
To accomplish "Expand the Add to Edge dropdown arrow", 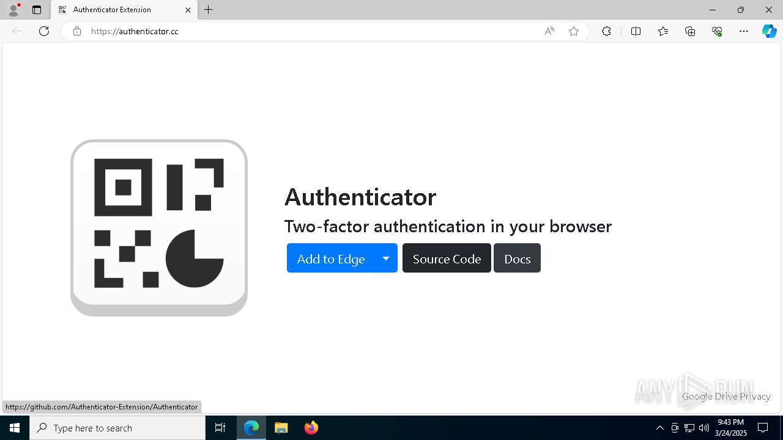I will pos(386,258).
